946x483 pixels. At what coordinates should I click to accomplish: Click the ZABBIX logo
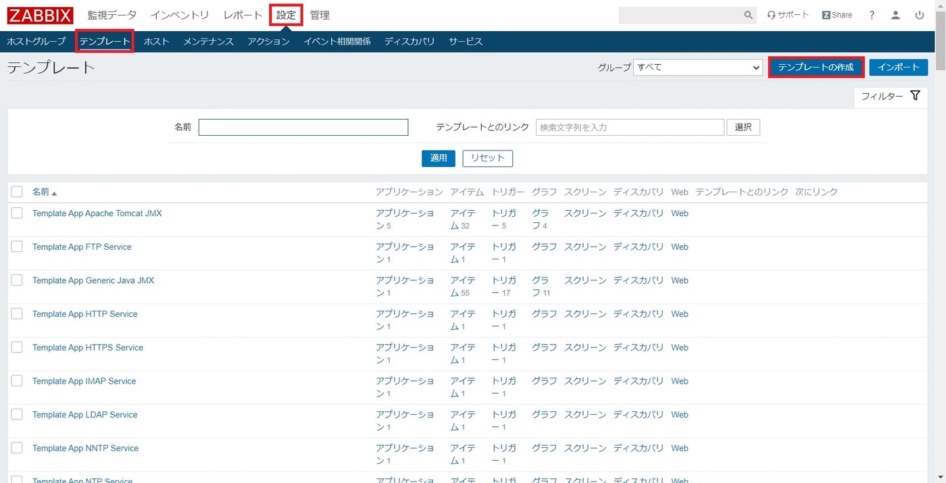point(39,15)
